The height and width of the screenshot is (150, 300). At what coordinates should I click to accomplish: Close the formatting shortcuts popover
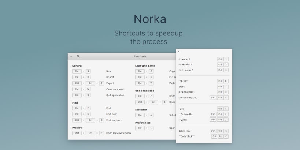click(x=179, y=52)
